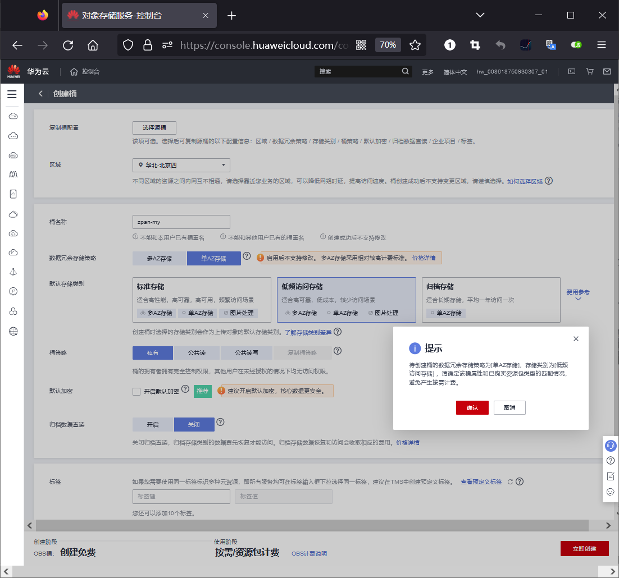619x578 pixels.
Task: Open the 简体中文 language menu
Action: [x=455, y=72]
